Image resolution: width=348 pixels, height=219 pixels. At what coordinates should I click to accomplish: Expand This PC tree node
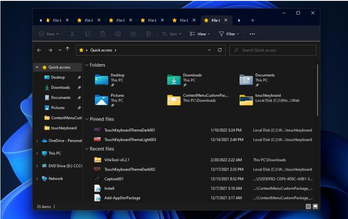tap(37, 153)
